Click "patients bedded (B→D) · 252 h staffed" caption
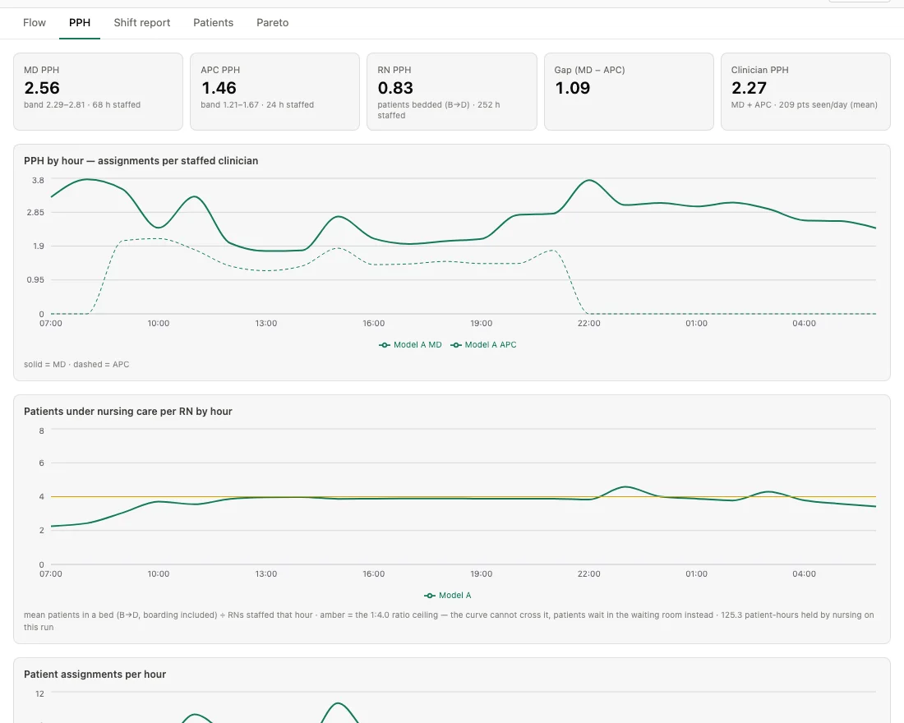 pos(439,110)
